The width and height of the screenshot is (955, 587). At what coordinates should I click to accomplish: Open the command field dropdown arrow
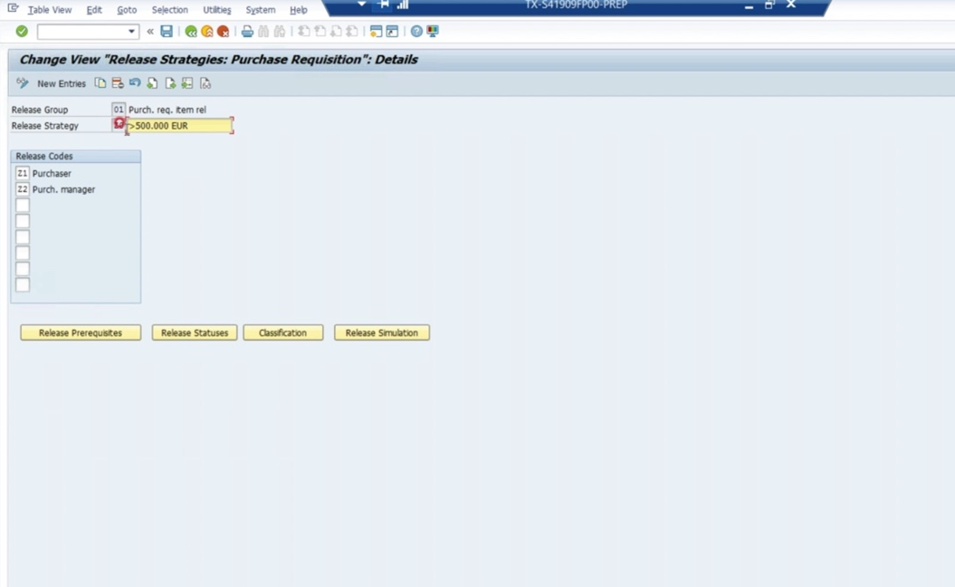(131, 31)
